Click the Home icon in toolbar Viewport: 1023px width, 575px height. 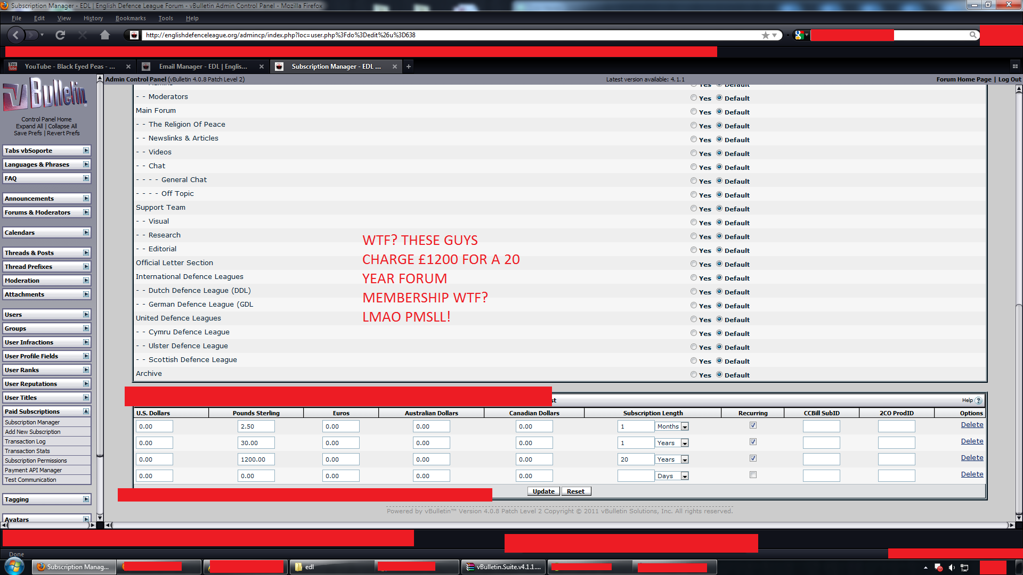105,35
